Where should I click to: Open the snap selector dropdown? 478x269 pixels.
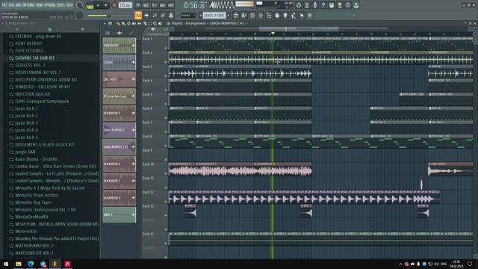point(187,15)
